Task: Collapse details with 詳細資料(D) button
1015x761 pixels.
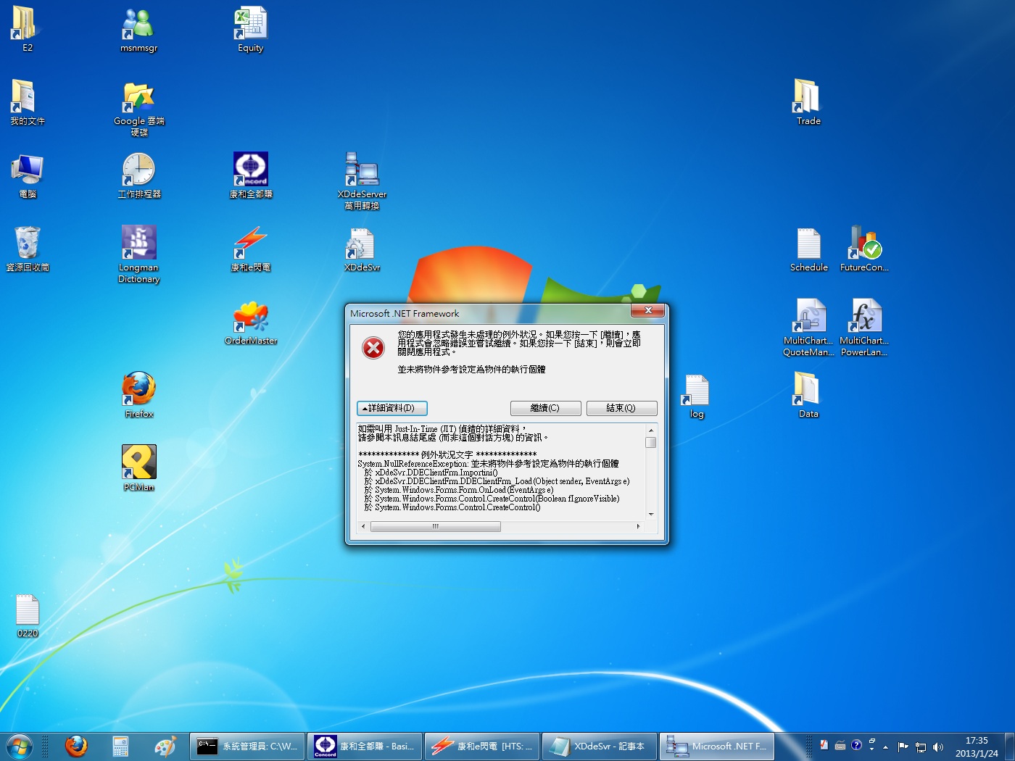Action: click(x=392, y=408)
